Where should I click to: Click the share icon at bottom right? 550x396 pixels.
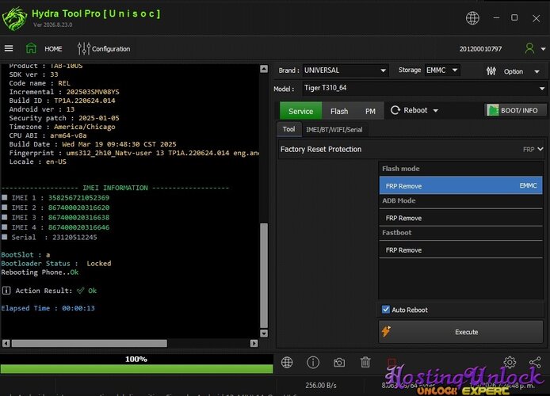535,363
